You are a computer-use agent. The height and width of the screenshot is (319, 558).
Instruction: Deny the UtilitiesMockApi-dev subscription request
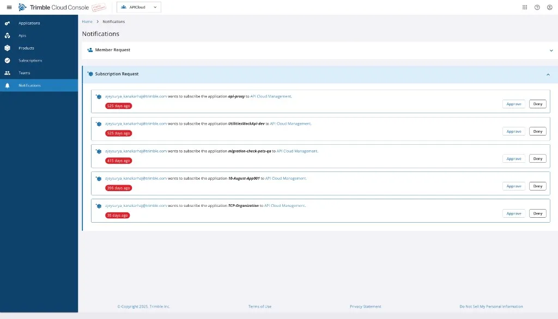pyautogui.click(x=538, y=132)
